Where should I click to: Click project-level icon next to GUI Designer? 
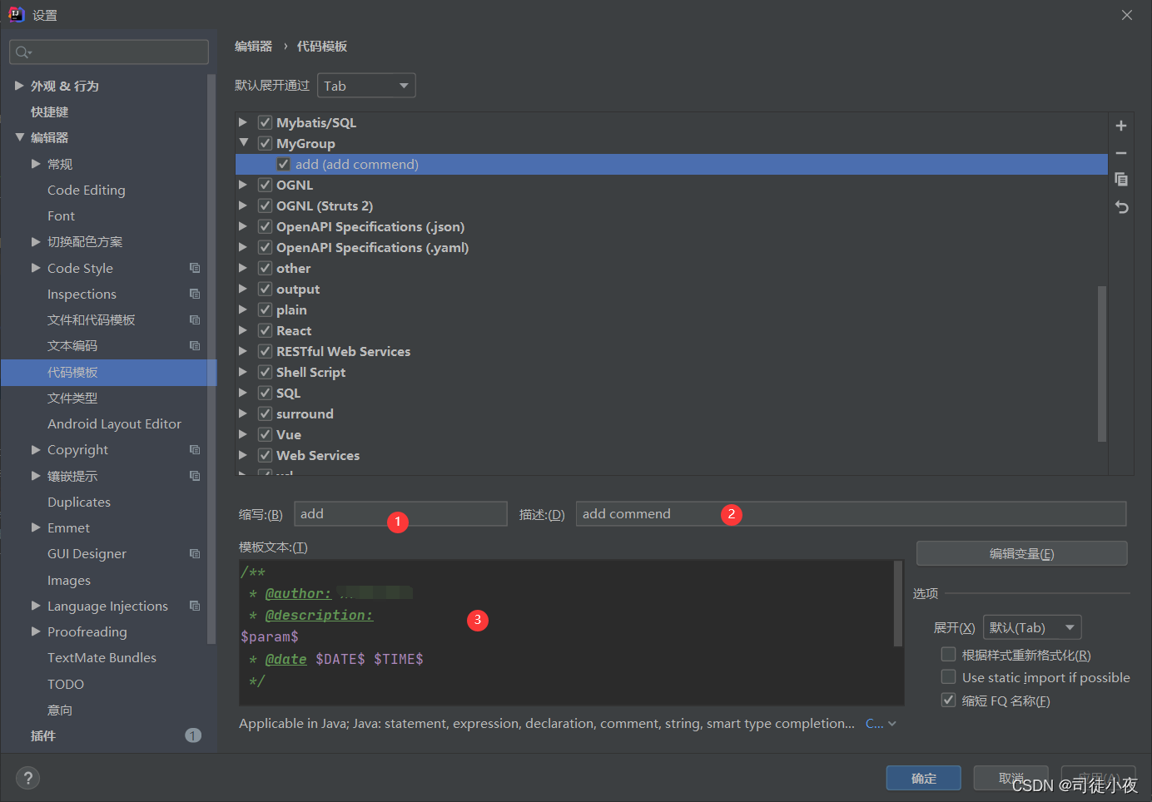tap(195, 553)
